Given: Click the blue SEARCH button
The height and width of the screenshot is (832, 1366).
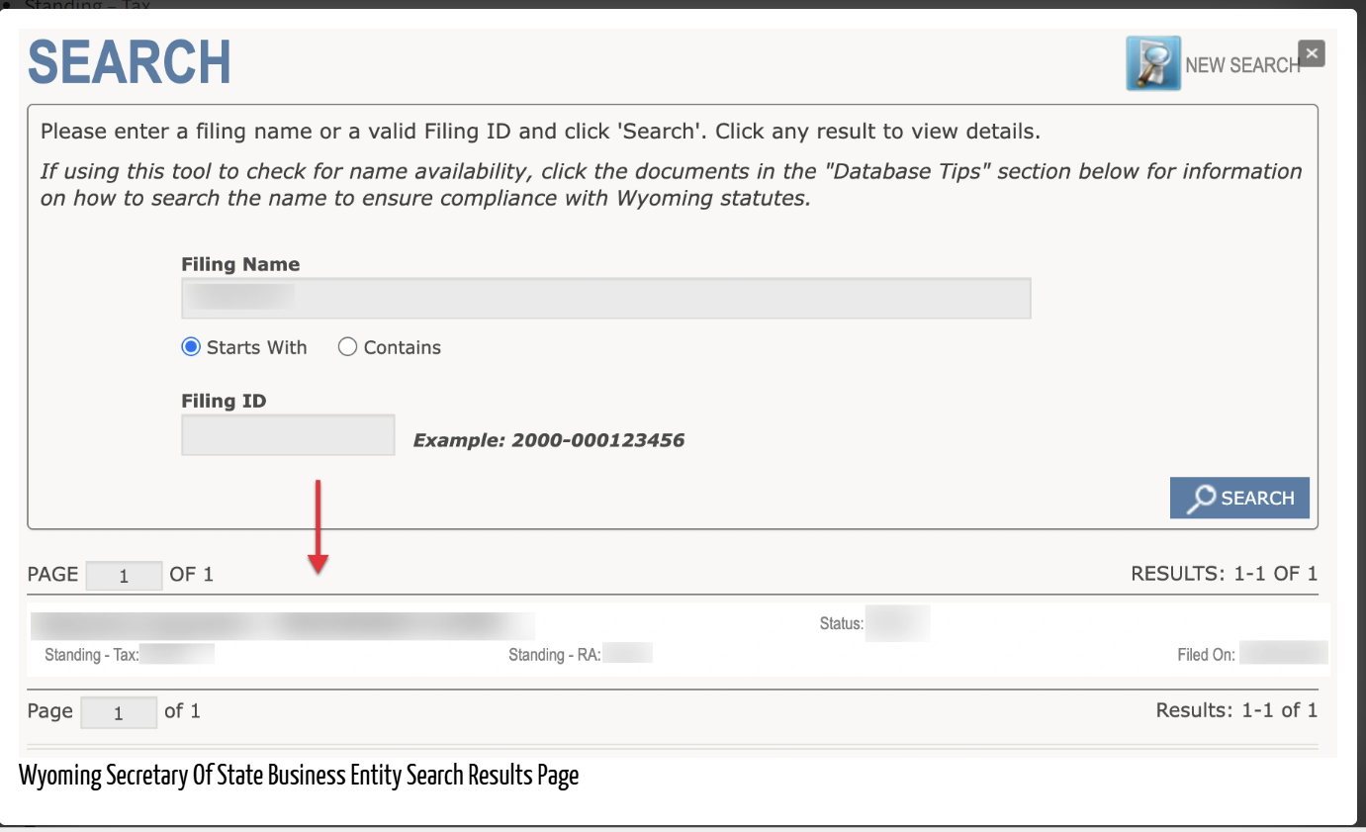Looking at the screenshot, I should click(1239, 498).
